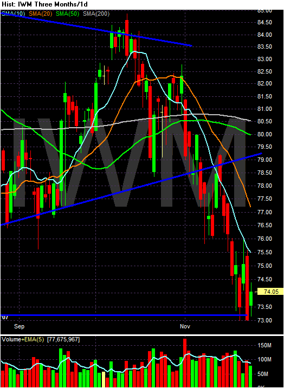Select the SMA(10) indicator label
The image size is (284, 389).
coord(13,14)
